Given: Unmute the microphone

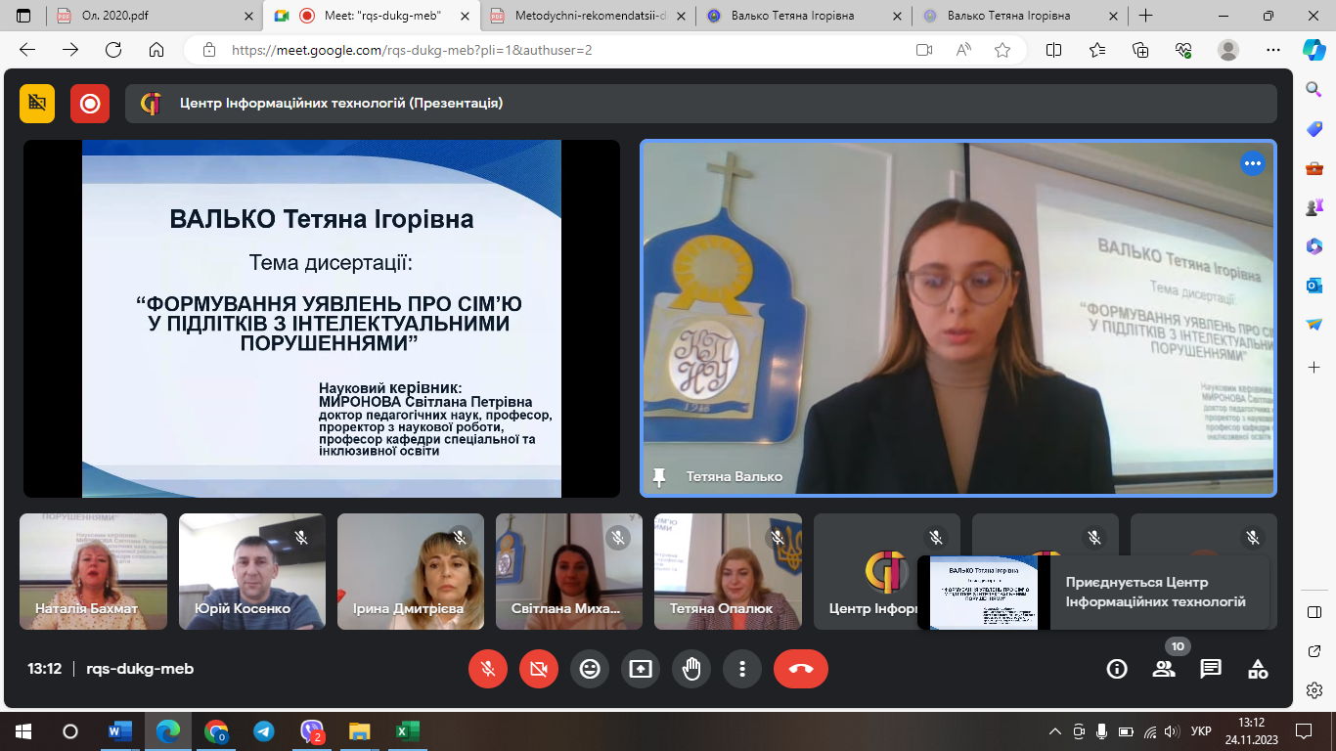Looking at the screenshot, I should [488, 669].
